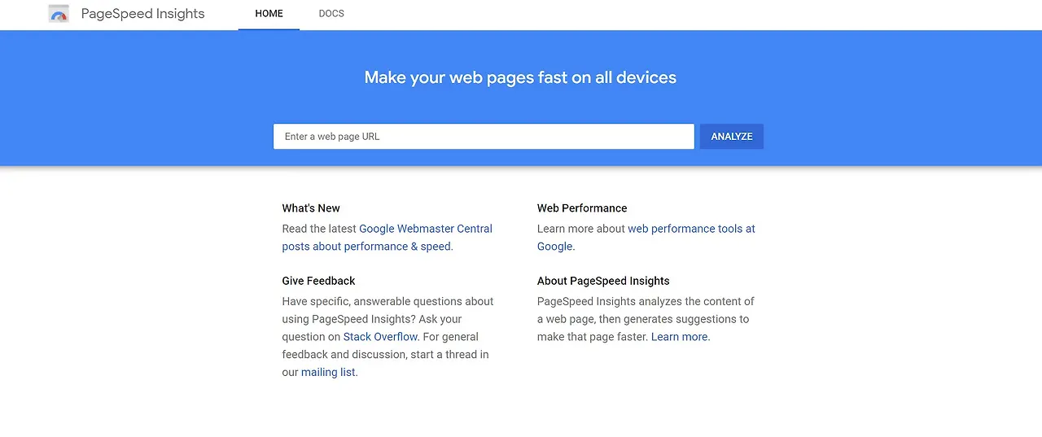The height and width of the screenshot is (437, 1042).
Task: Click the "analyzes the content of" description text
Action: coord(684,301)
